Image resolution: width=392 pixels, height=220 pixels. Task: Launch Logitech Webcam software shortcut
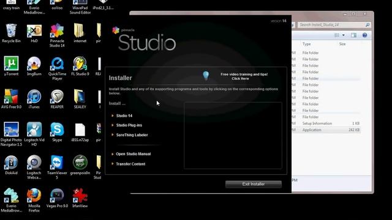pyautogui.click(x=34, y=167)
